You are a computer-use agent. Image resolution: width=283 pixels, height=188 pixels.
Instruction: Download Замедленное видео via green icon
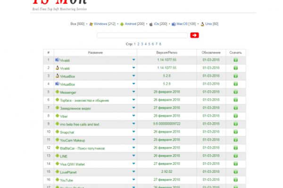(x=235, y=108)
